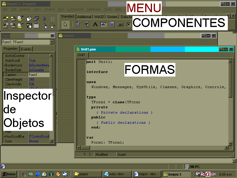The width and height of the screenshot is (237, 178).
Task: Launch Internet Explorer from quick launch
Action: point(38,174)
